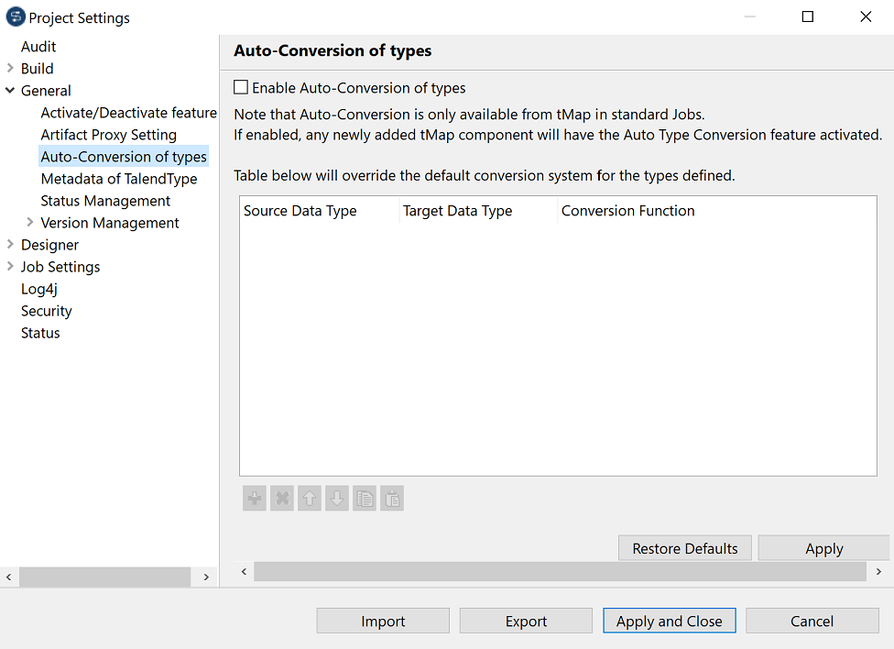
Task: Copy the selected conversion row
Action: click(x=364, y=498)
